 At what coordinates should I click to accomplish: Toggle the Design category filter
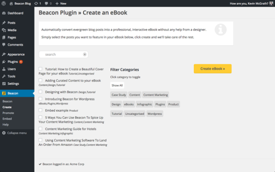click(x=116, y=104)
